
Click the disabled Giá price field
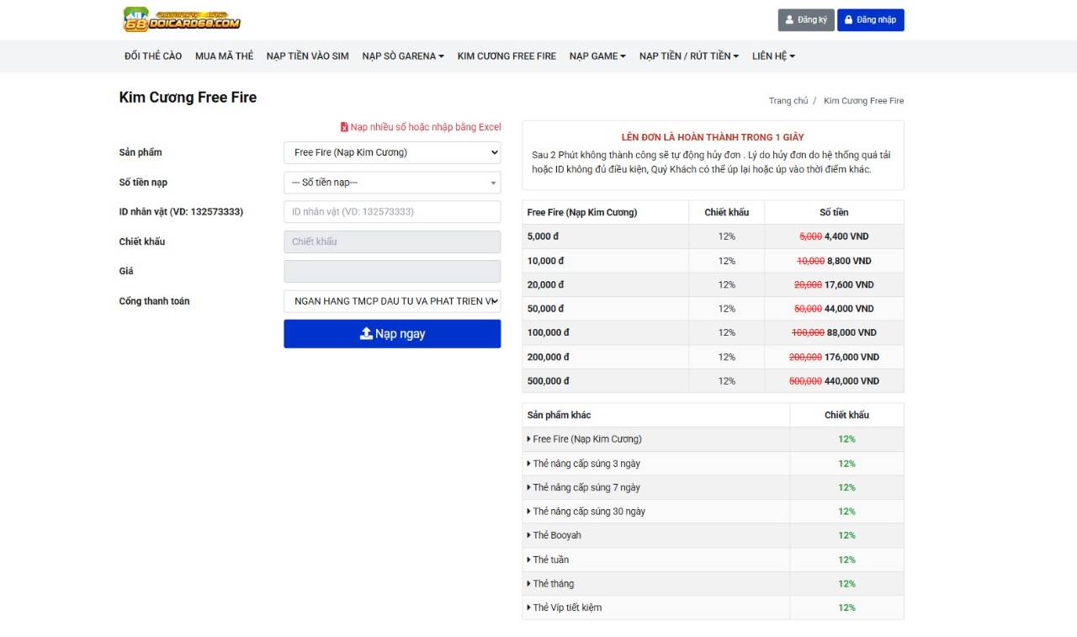[392, 271]
